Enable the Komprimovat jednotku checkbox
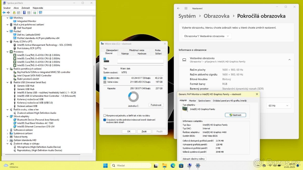Screen dimensions: 303x170 click(x=105, y=116)
